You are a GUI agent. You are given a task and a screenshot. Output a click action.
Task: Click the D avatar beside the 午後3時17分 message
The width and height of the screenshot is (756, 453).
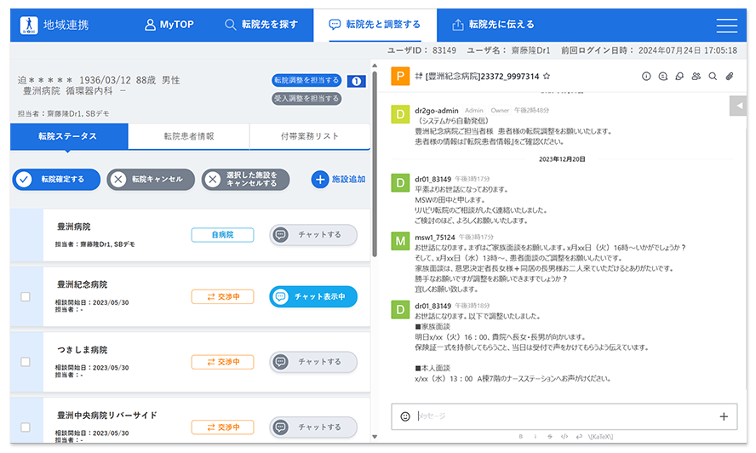(x=400, y=183)
